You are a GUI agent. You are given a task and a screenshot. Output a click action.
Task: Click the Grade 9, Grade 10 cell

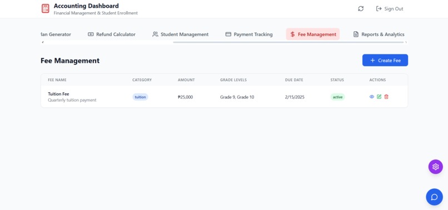[x=237, y=97]
